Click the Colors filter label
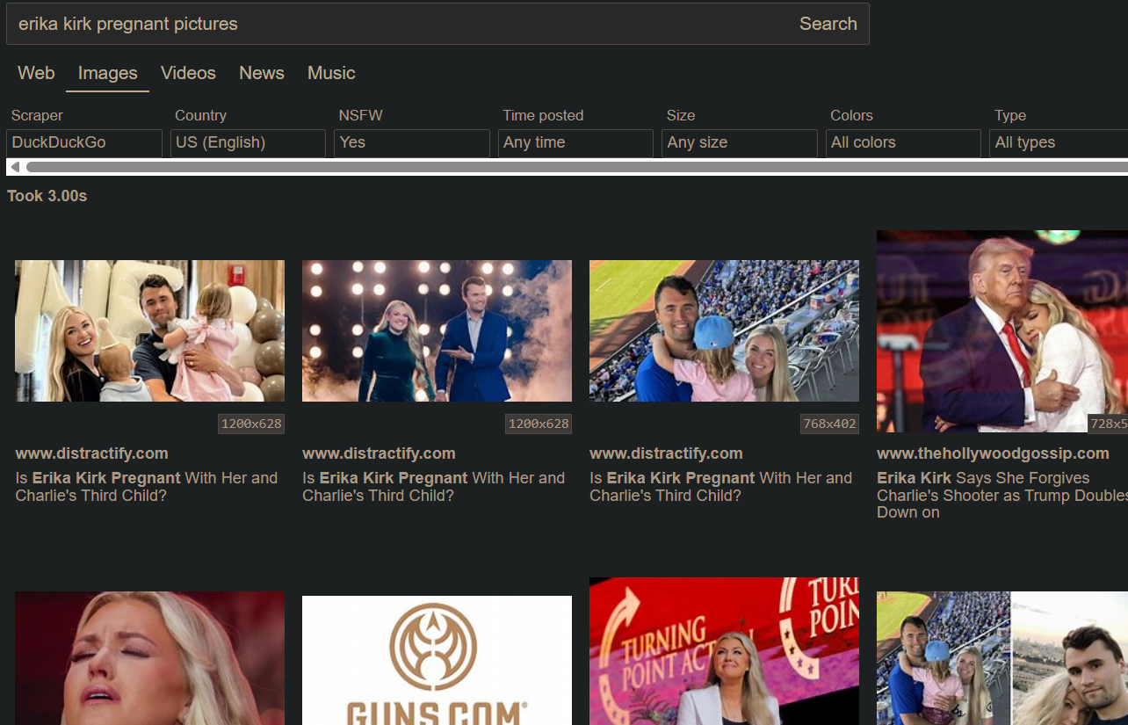This screenshot has height=725, width=1128. coord(851,115)
